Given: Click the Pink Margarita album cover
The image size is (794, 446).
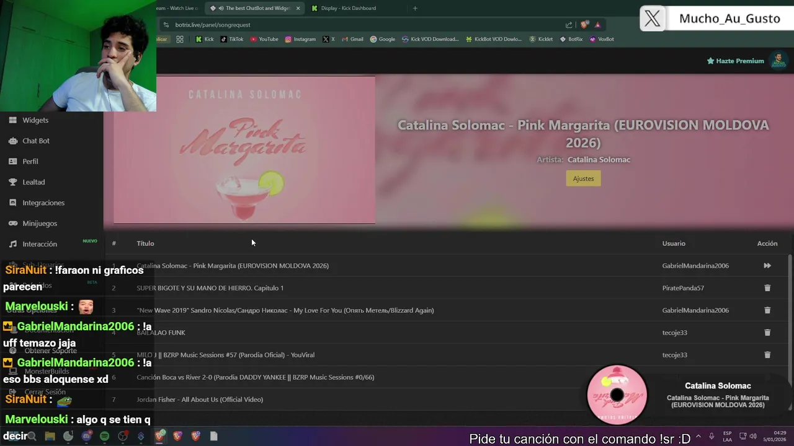Looking at the screenshot, I should (244, 150).
